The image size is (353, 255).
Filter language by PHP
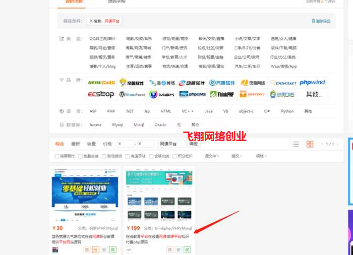click(x=111, y=111)
